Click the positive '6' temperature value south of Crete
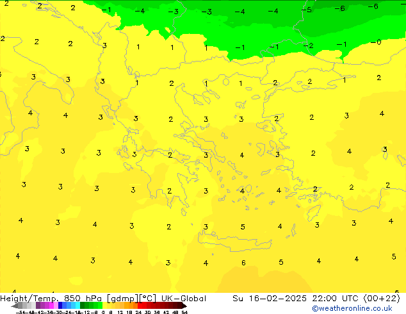The width and height of the screenshot is (406, 314). [x=243, y=263]
